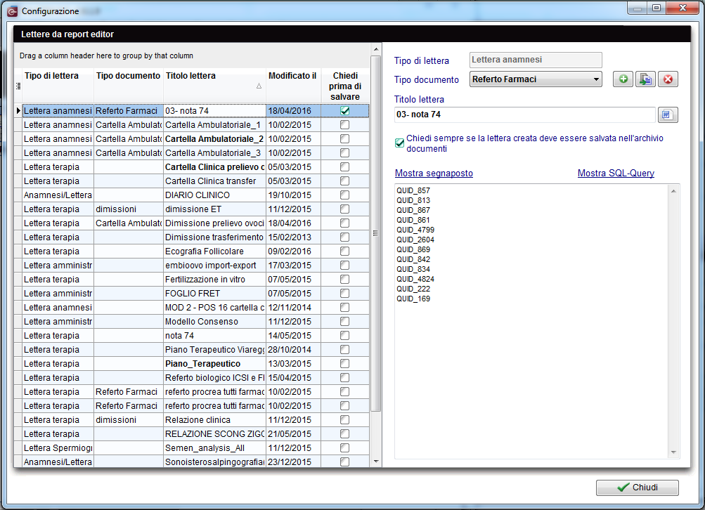Select QUID_169 in the placeholder list
This screenshot has width=705, height=510.
[413, 299]
